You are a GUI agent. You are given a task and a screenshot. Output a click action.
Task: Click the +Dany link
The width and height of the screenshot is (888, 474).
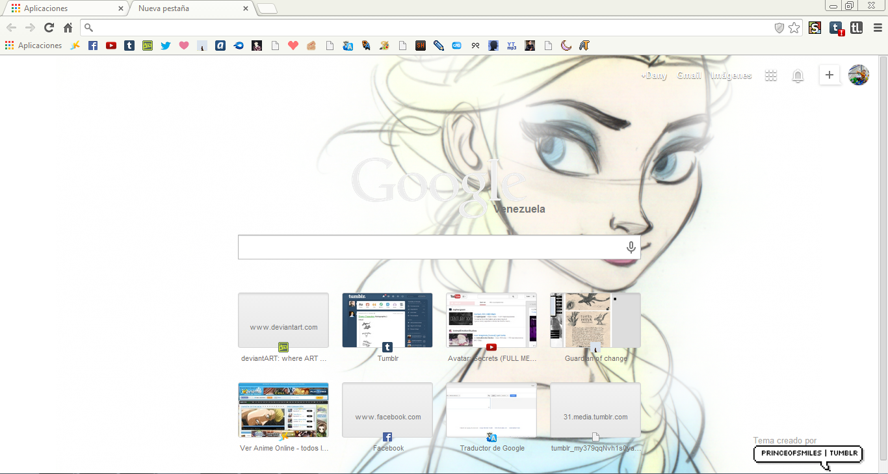click(x=654, y=75)
